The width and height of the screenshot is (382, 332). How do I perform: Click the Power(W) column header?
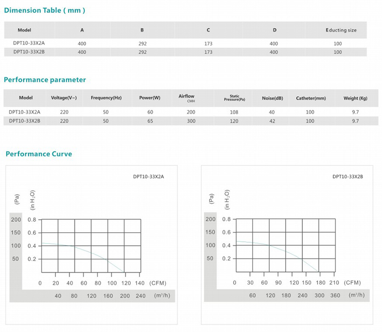click(x=149, y=98)
